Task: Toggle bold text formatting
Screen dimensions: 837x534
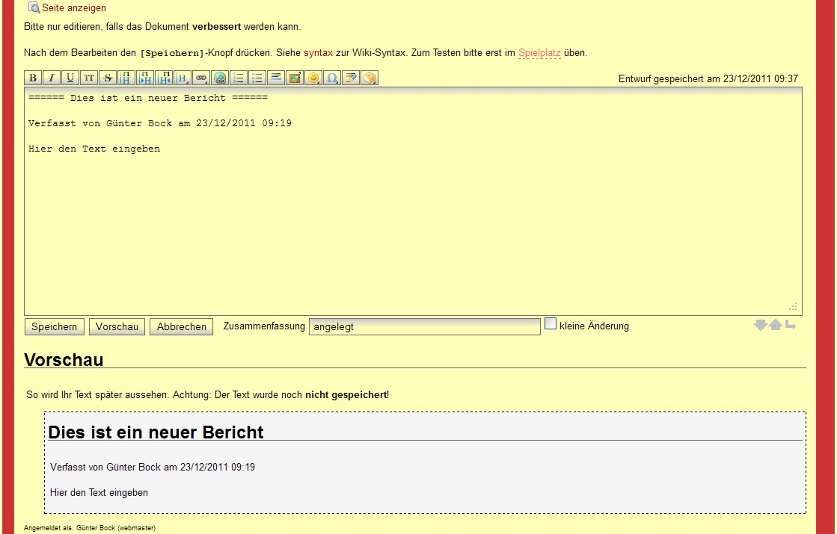Action: [x=33, y=78]
